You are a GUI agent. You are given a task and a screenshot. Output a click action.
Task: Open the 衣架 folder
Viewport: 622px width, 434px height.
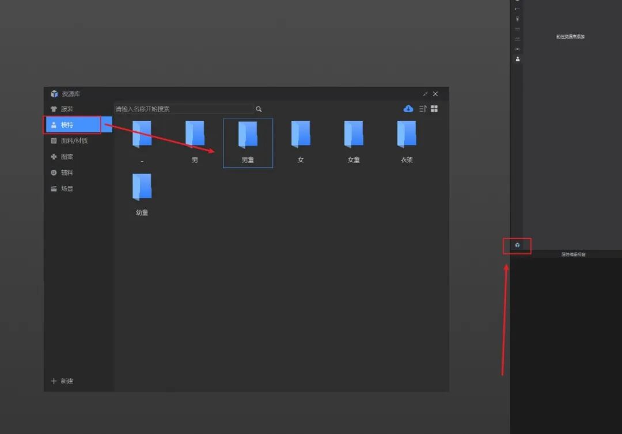pos(407,142)
